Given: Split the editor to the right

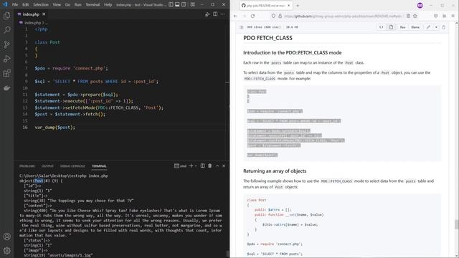Looking at the screenshot, I should (215, 14).
